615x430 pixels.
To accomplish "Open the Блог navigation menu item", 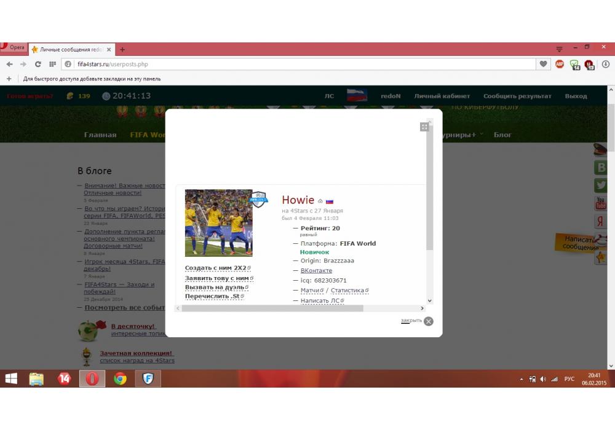I will (502, 135).
